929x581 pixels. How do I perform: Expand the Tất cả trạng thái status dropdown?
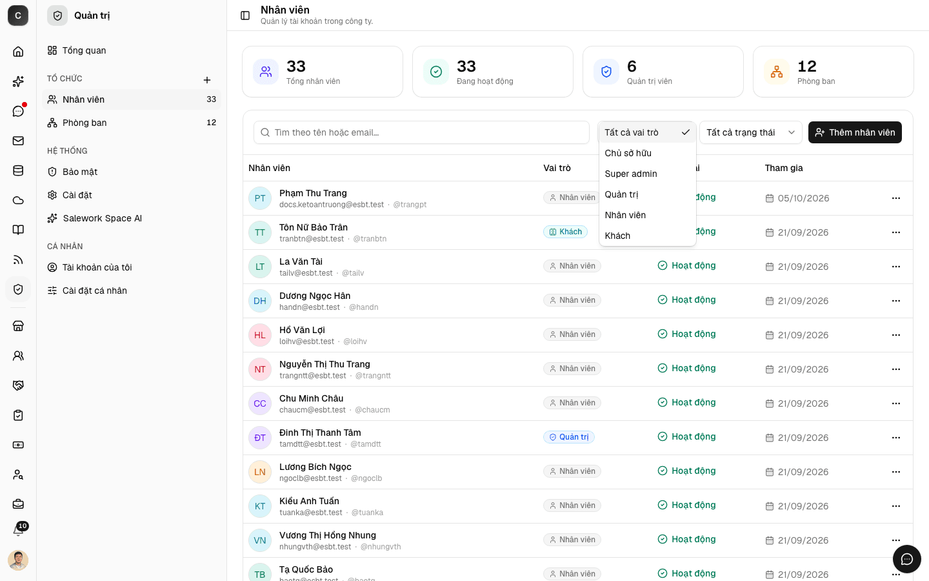coord(751,132)
